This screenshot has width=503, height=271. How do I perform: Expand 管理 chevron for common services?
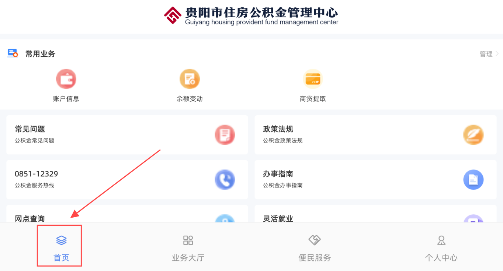coord(497,54)
